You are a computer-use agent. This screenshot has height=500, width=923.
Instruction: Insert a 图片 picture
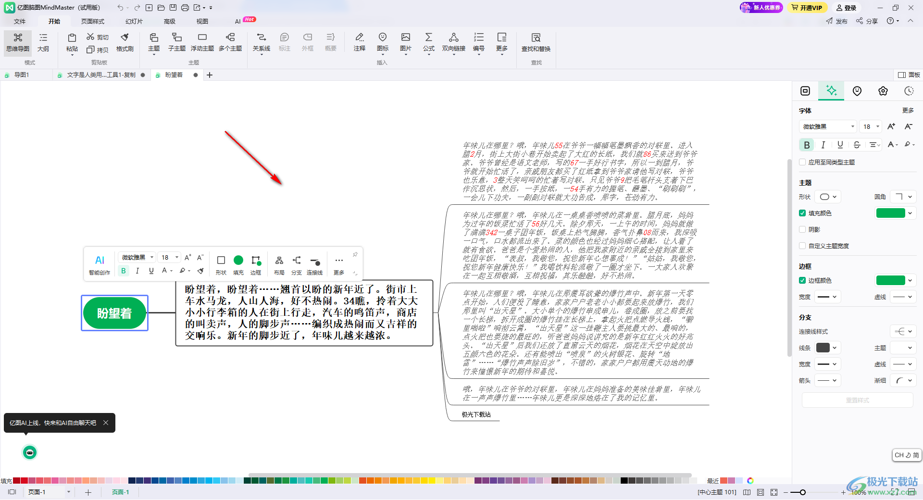[406, 43]
